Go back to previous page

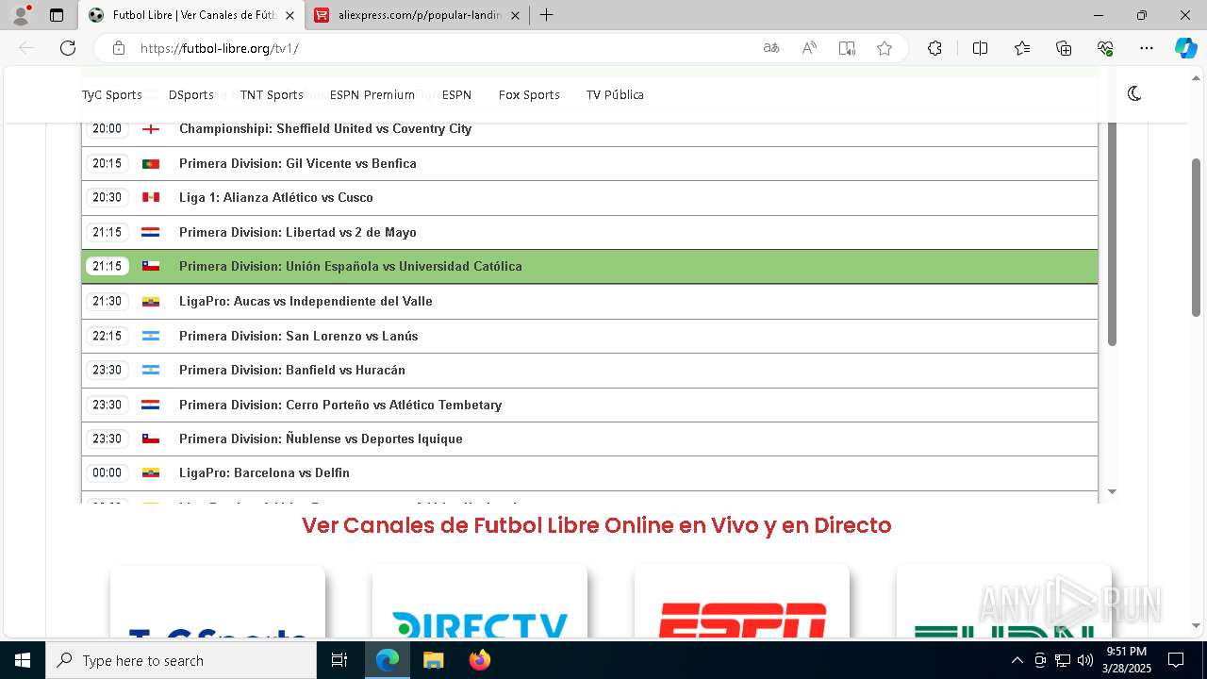pyautogui.click(x=26, y=48)
